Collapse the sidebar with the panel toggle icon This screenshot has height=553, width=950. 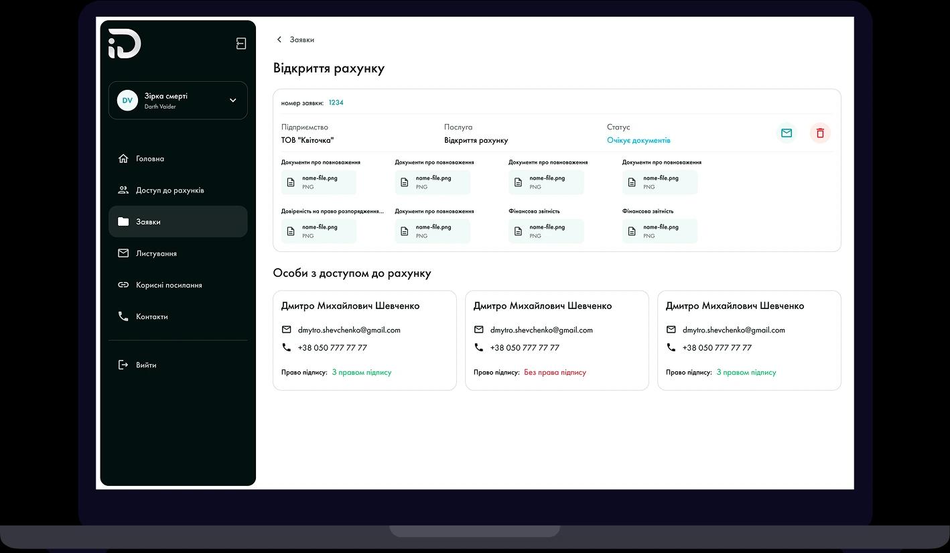point(241,42)
